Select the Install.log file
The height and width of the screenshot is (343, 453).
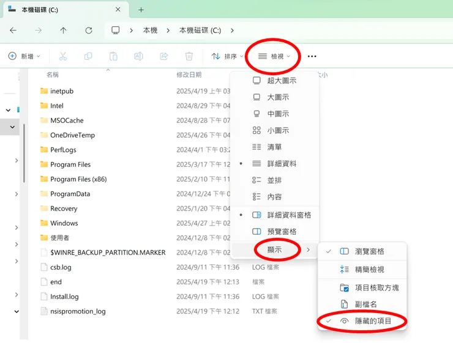[64, 297]
